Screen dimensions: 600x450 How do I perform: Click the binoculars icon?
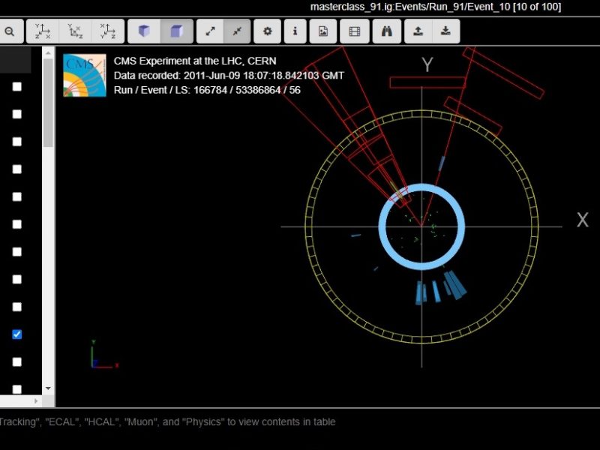pos(386,31)
